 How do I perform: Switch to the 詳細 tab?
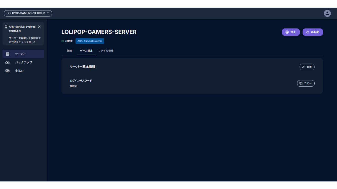pyautogui.click(x=69, y=51)
